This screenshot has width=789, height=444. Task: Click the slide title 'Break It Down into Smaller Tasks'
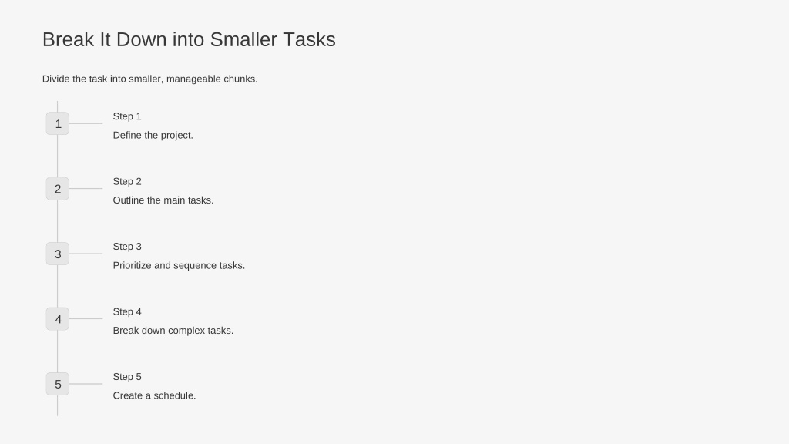tap(189, 40)
